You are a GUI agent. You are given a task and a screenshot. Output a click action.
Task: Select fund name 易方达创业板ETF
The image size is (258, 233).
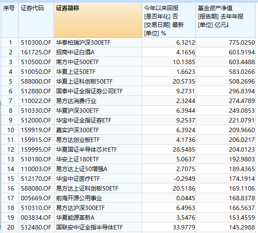pyautogui.click(x=78, y=140)
